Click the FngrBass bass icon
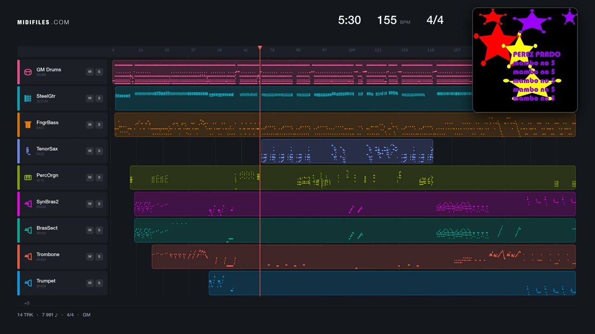The height and width of the screenshot is (334, 595). point(27,125)
